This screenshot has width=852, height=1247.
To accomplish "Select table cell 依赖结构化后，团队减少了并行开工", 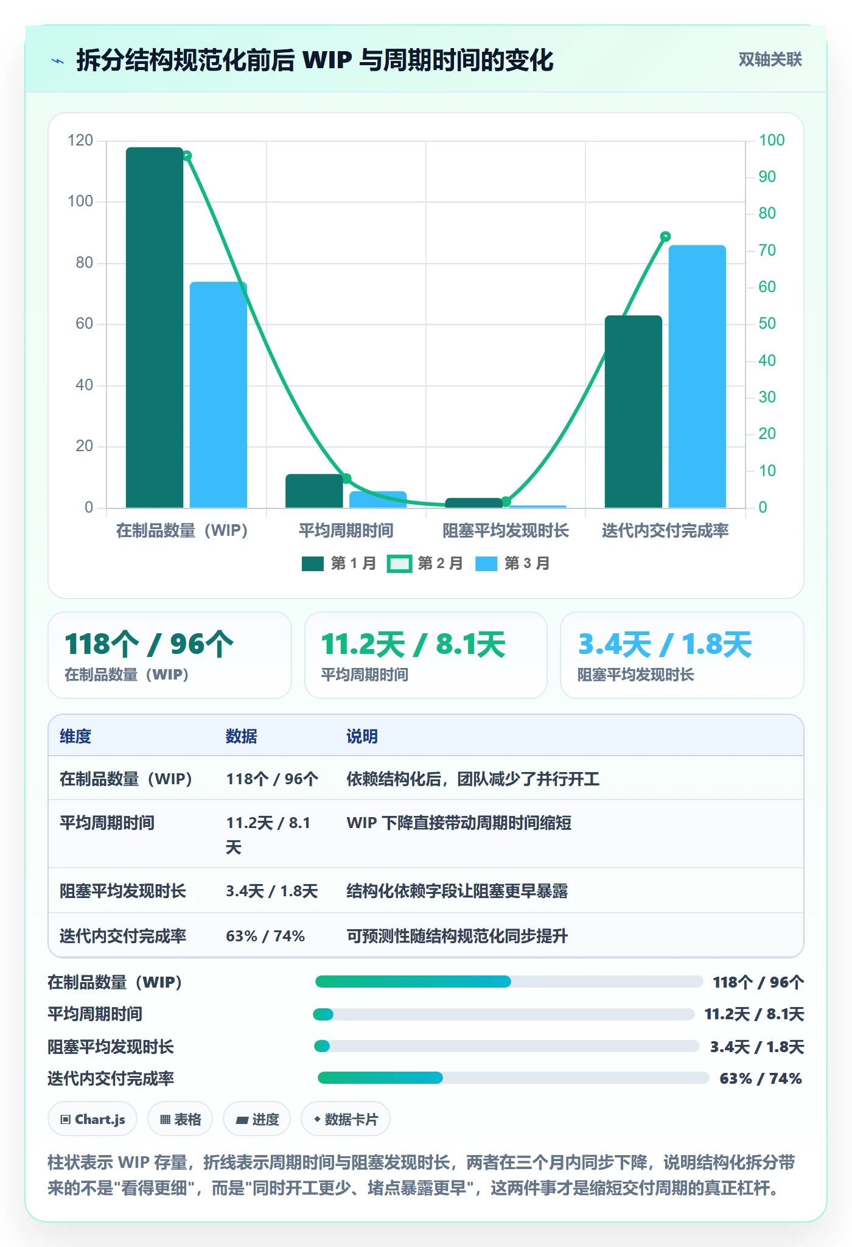I will click(x=473, y=779).
